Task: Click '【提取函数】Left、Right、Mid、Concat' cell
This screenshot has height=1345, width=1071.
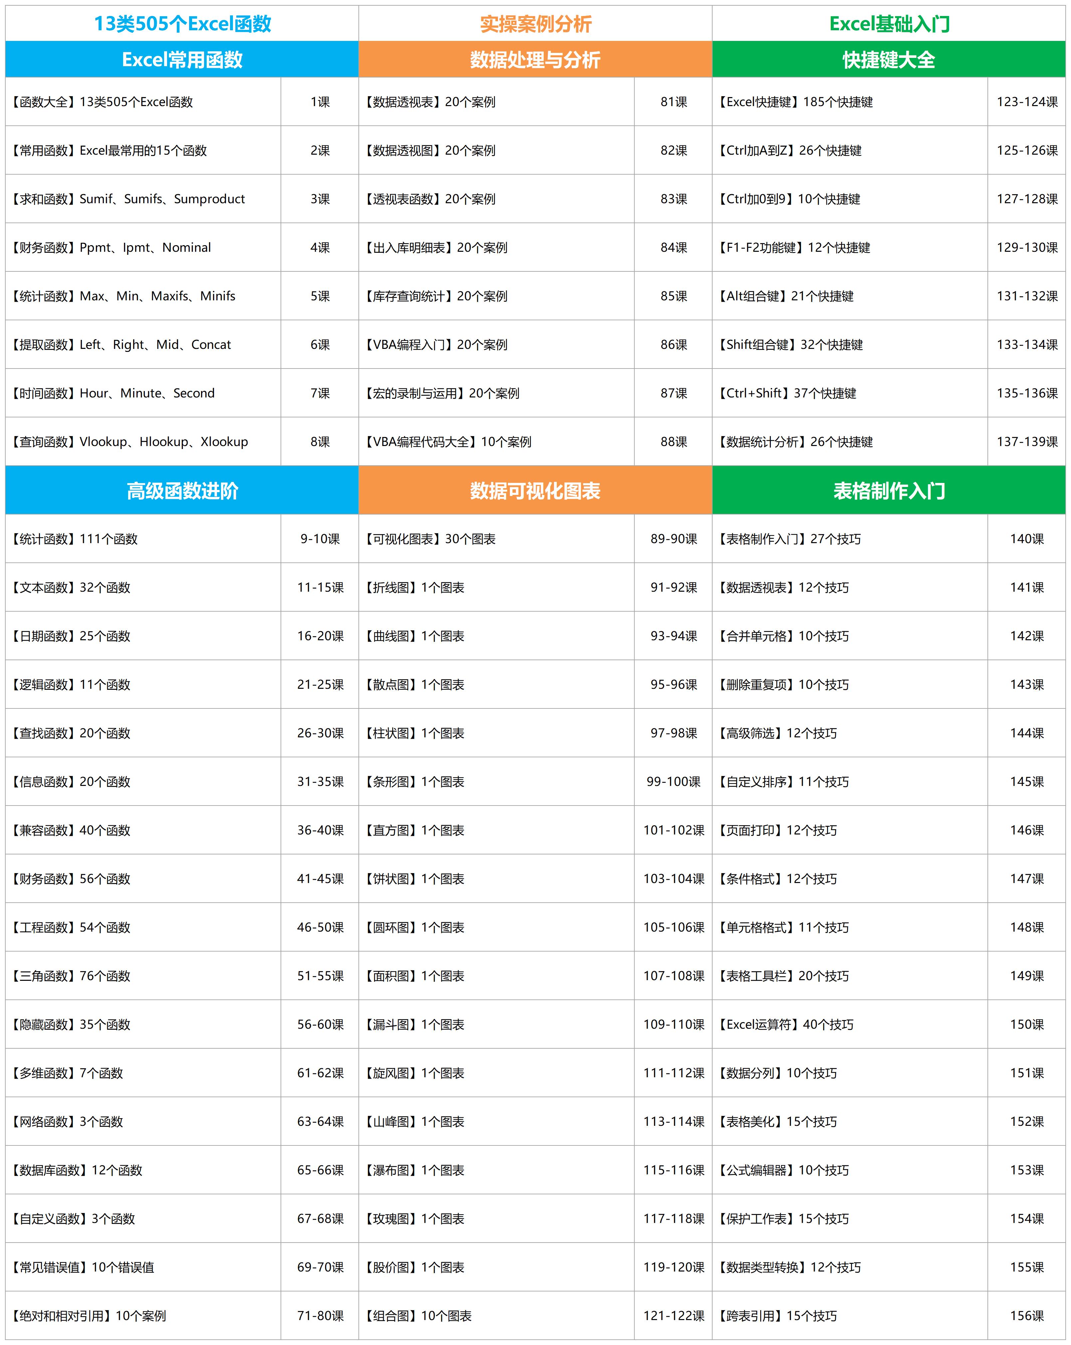Action: click(x=143, y=344)
